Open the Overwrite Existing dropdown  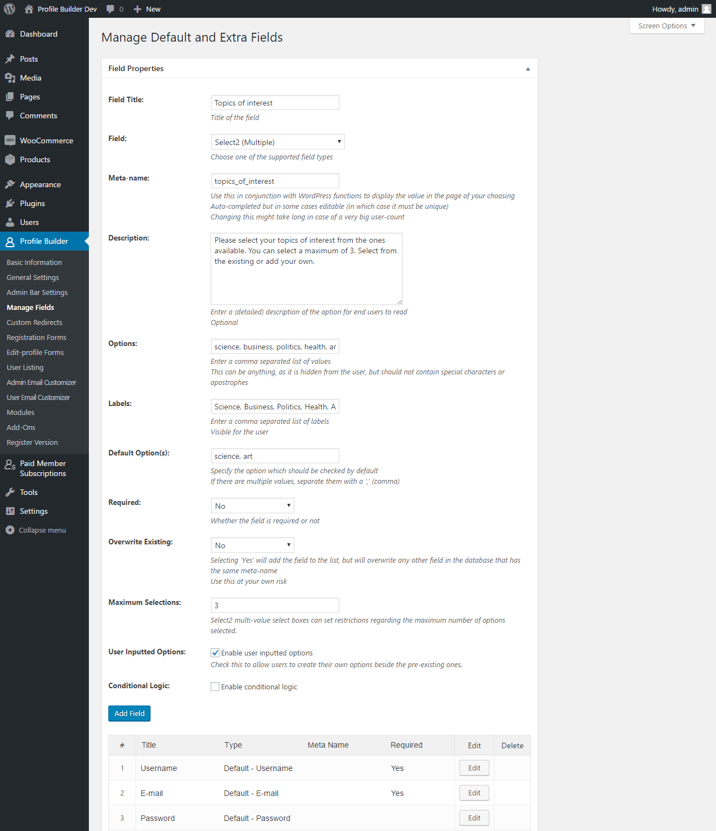[x=252, y=545]
